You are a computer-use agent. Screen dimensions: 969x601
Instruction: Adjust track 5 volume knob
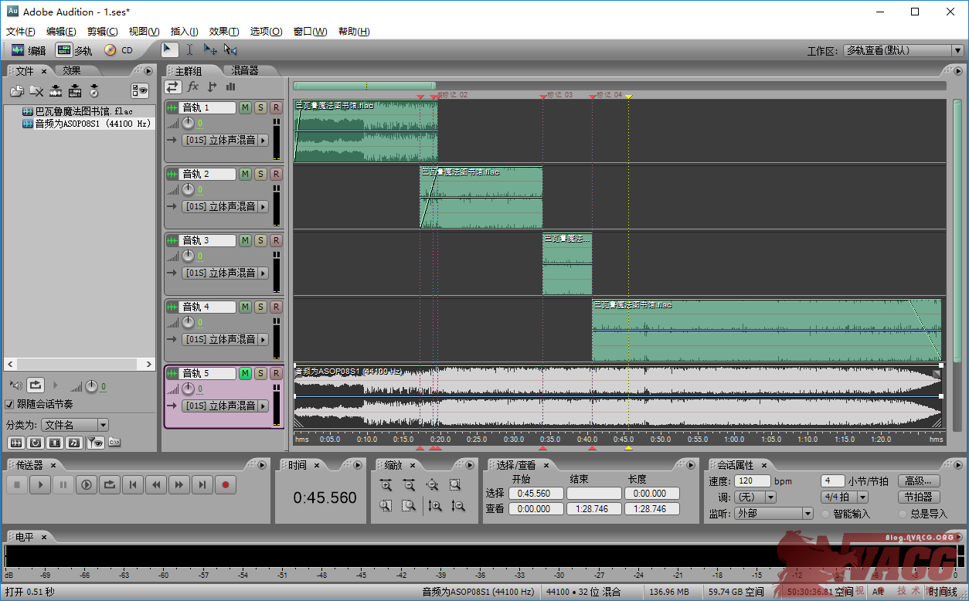pos(188,389)
